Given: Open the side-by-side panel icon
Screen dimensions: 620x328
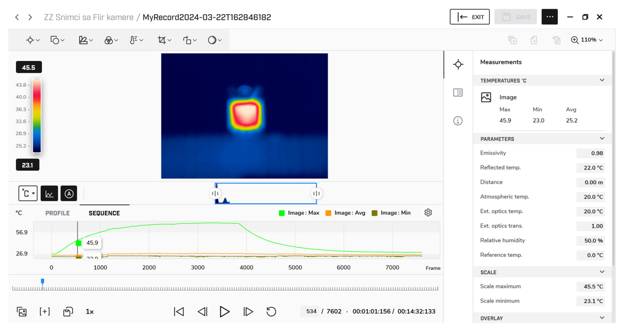Looking at the screenshot, I should (x=458, y=92).
